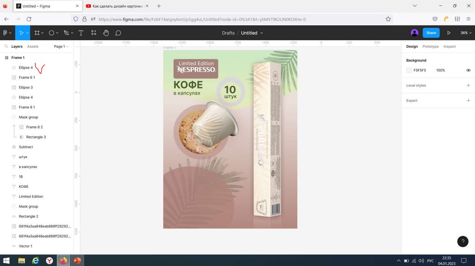Select the Limited Edition text layer

(x=31, y=196)
